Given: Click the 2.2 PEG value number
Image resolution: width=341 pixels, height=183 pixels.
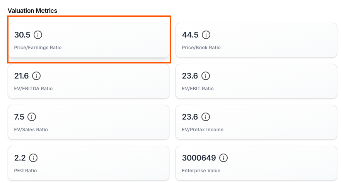Looking at the screenshot, I should point(20,158).
